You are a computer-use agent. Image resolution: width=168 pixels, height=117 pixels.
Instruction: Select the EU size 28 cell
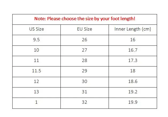point(84,61)
